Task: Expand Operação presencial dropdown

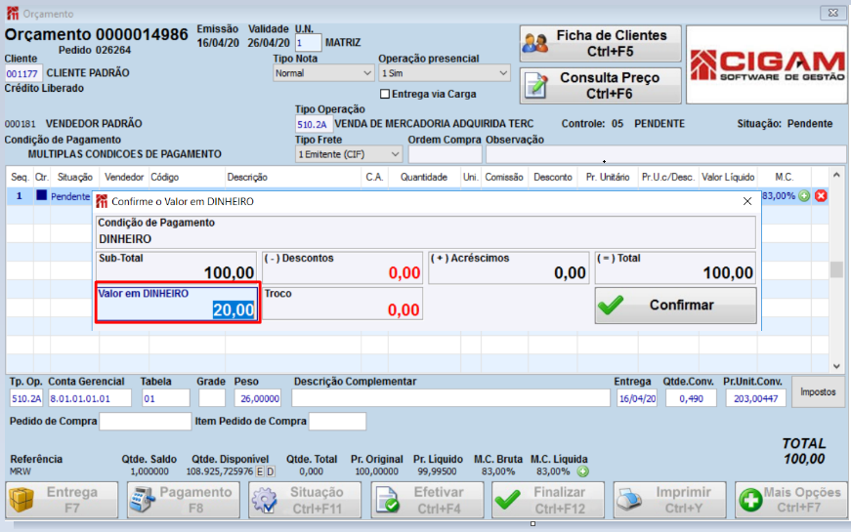Action: 445,73
